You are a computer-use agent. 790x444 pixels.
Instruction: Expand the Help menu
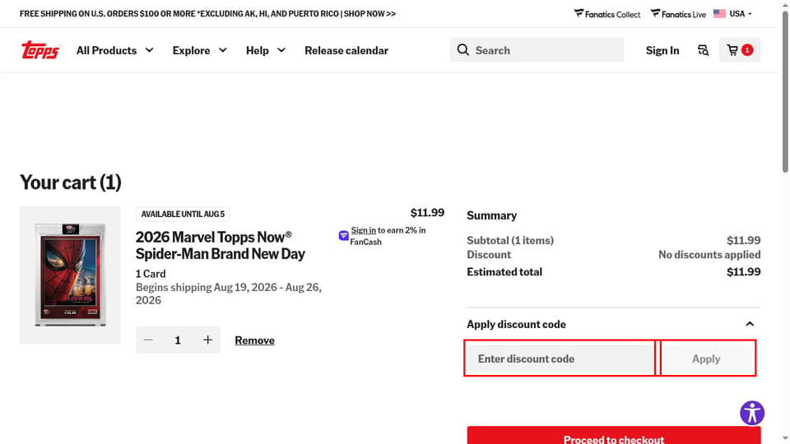tap(266, 50)
